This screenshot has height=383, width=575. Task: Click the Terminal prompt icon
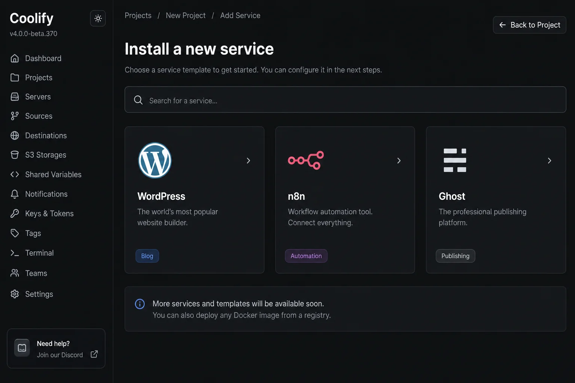tap(15, 253)
